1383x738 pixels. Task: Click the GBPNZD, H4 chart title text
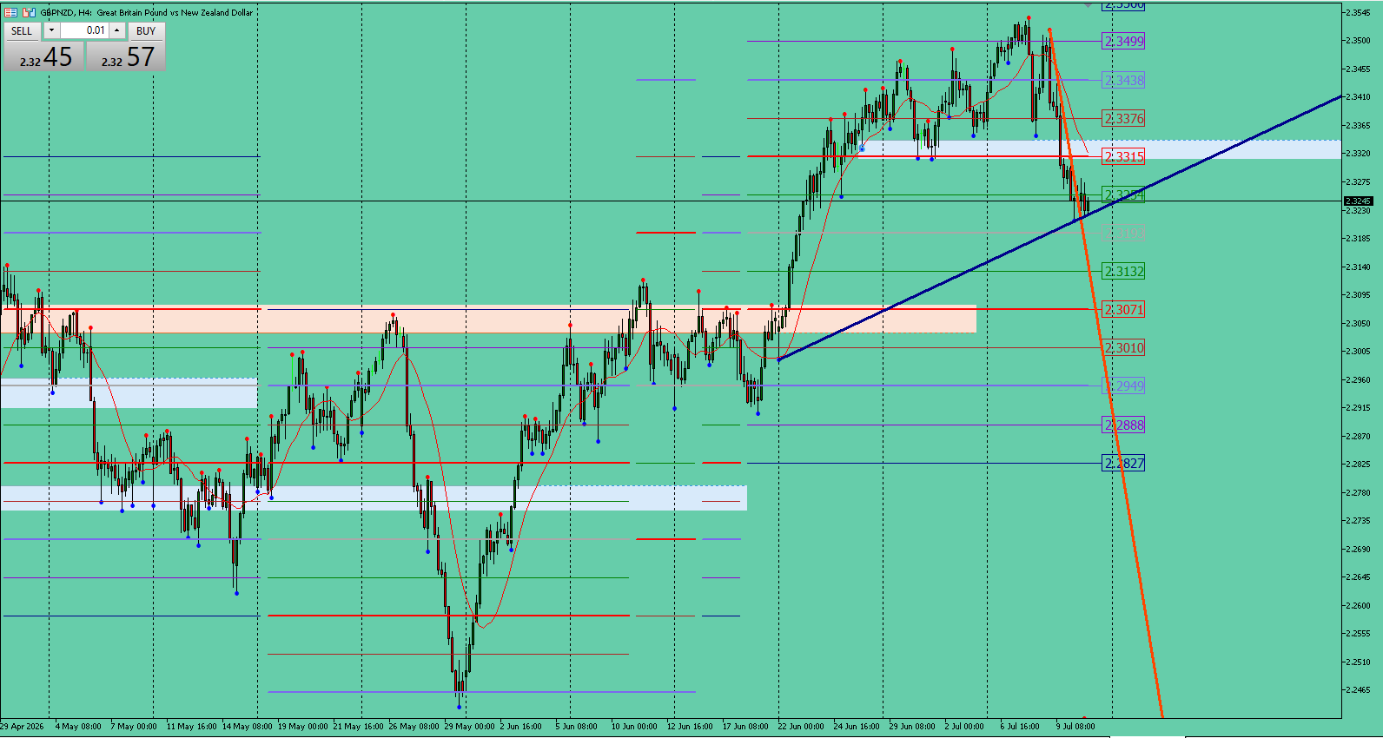point(147,12)
